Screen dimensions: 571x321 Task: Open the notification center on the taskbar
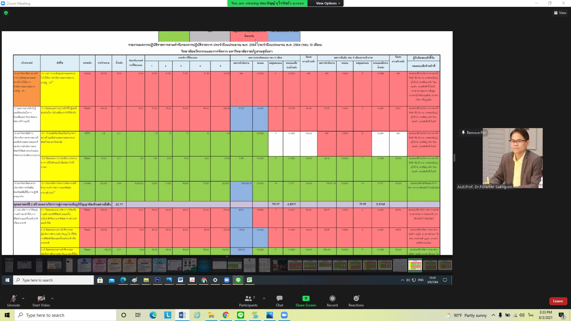[561, 315]
